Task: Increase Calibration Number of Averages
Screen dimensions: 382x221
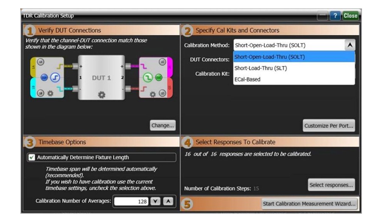Action: point(168,201)
